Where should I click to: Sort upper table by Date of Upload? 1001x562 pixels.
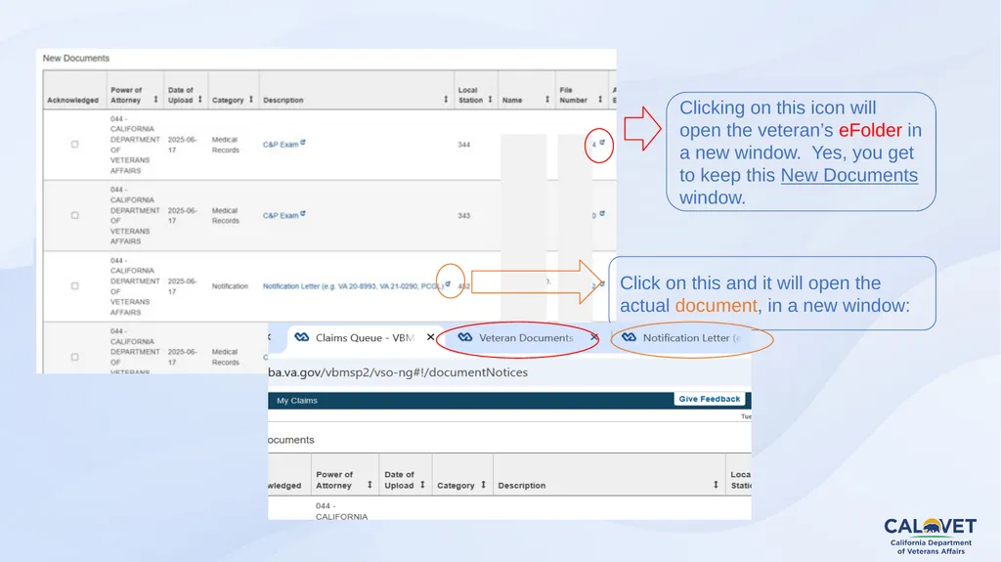[x=199, y=100]
